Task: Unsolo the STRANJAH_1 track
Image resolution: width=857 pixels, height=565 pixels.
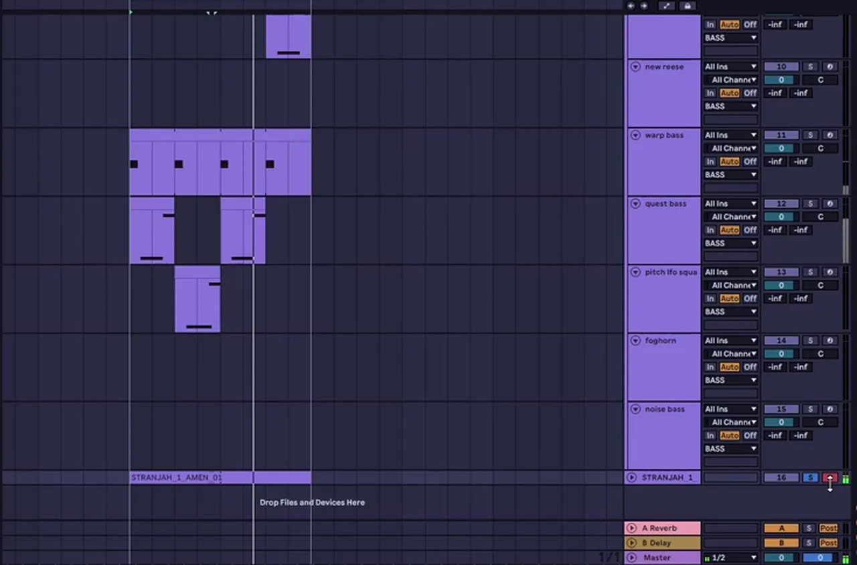Action: pos(810,477)
